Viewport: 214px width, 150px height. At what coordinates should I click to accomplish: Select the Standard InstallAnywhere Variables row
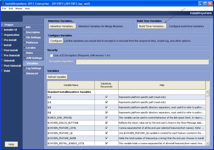(x=126, y=92)
